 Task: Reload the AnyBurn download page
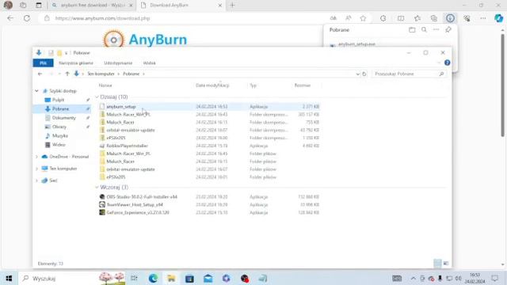pyautogui.click(x=27, y=18)
